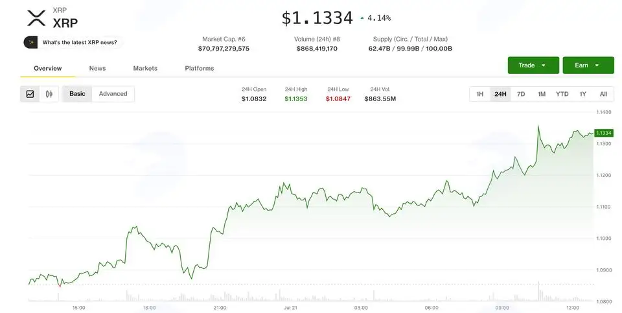This screenshot has width=622, height=313.
Task: Click the volume bars near 09:00
Action: coord(502,297)
